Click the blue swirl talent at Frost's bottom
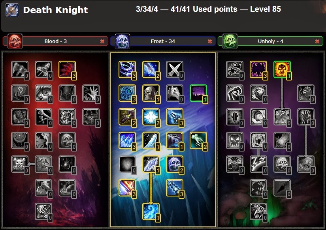Image resolution: width=326 pixels, height=230 pixels. click(x=151, y=211)
